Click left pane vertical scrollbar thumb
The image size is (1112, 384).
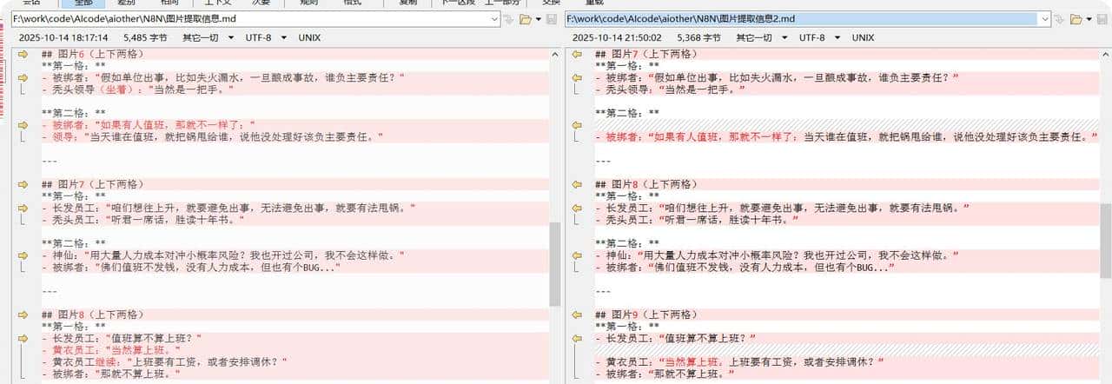tap(555, 262)
